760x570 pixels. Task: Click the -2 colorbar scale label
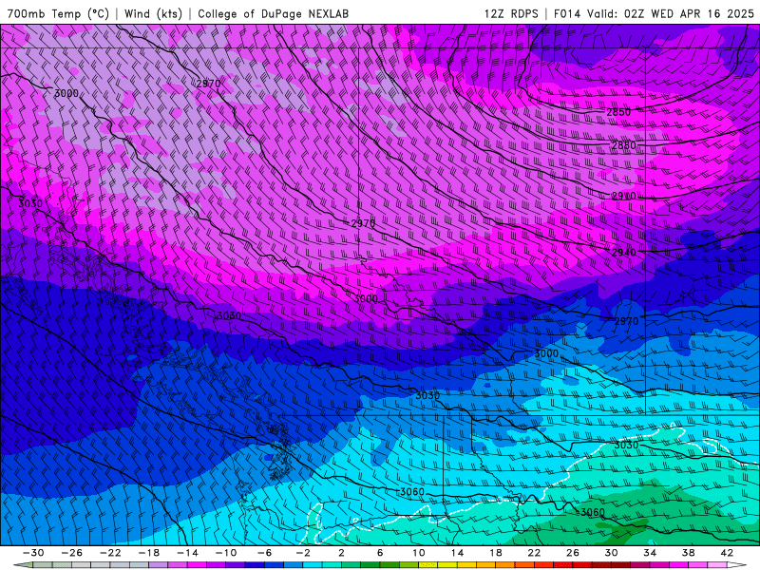(x=303, y=553)
